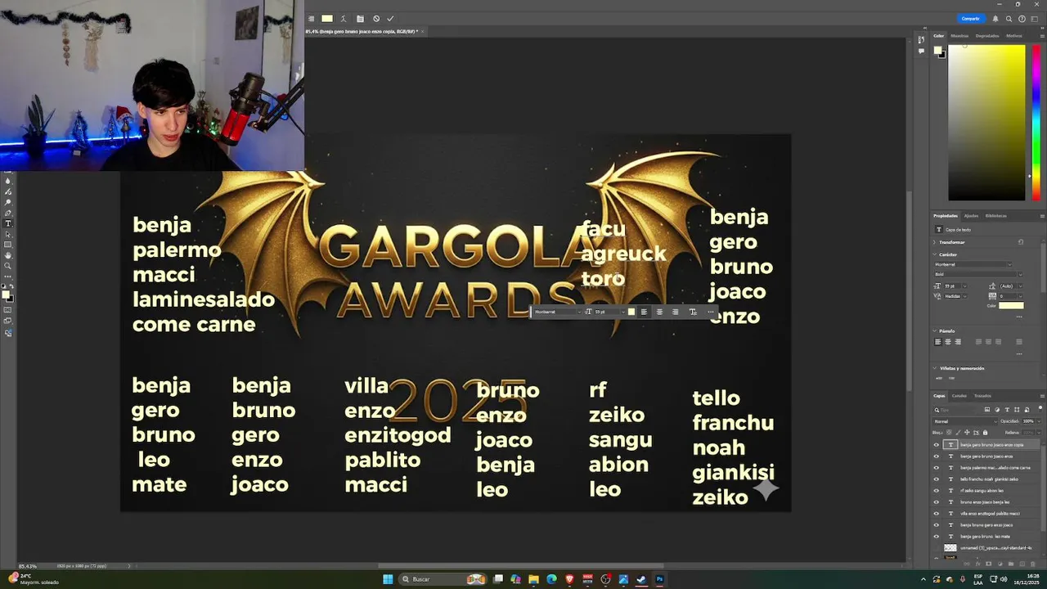Click the text color swatch in options bar
Viewport: 1047px width, 589px height.
pos(327,19)
